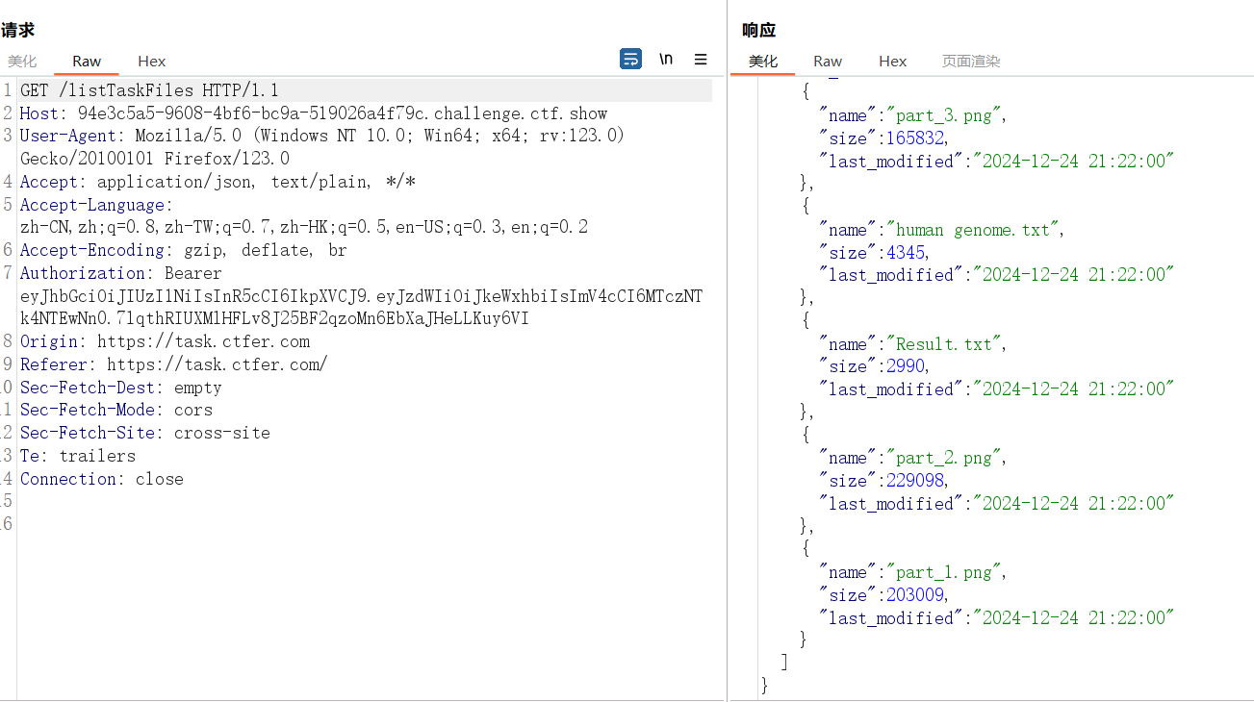Click the size value 2990
Image resolution: width=1254 pixels, height=702 pixels.
coord(906,366)
